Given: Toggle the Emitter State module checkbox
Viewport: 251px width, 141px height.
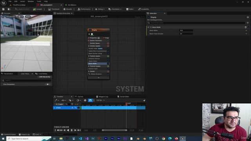Looking at the screenshot, I should pos(108,49).
